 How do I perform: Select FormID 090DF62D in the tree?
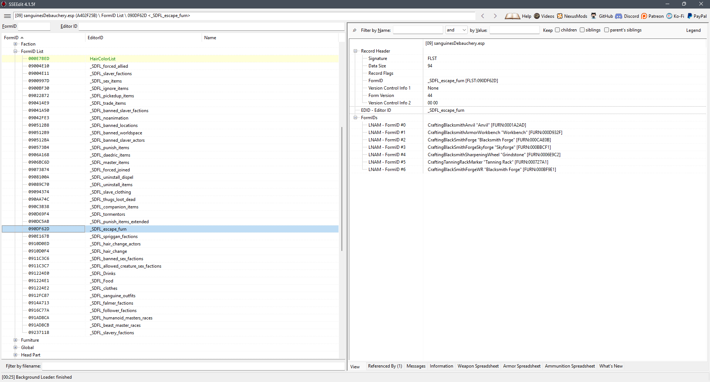[39, 229]
